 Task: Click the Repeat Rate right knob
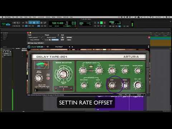coord(99,70)
